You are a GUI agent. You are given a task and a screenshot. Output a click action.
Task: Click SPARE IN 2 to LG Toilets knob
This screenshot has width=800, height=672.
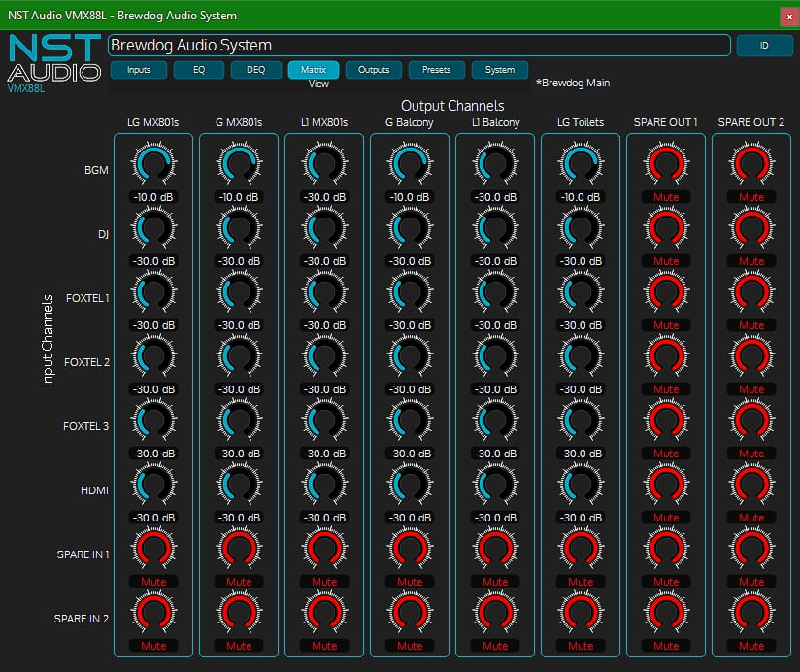coord(581,613)
